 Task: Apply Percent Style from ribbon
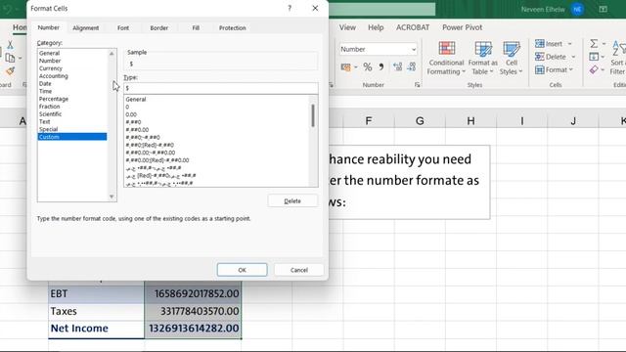click(368, 66)
